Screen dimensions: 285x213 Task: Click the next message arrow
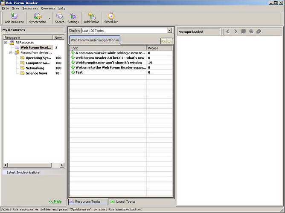point(236,32)
